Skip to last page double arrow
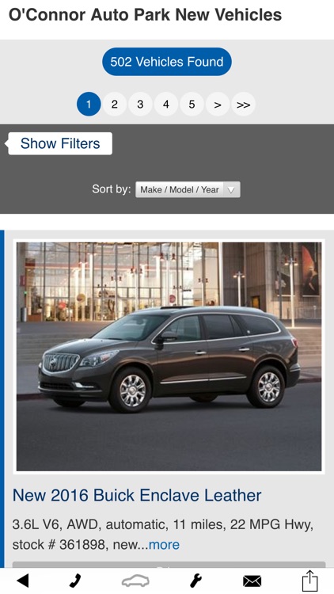Viewport: 334px width, 594px height. (x=243, y=105)
